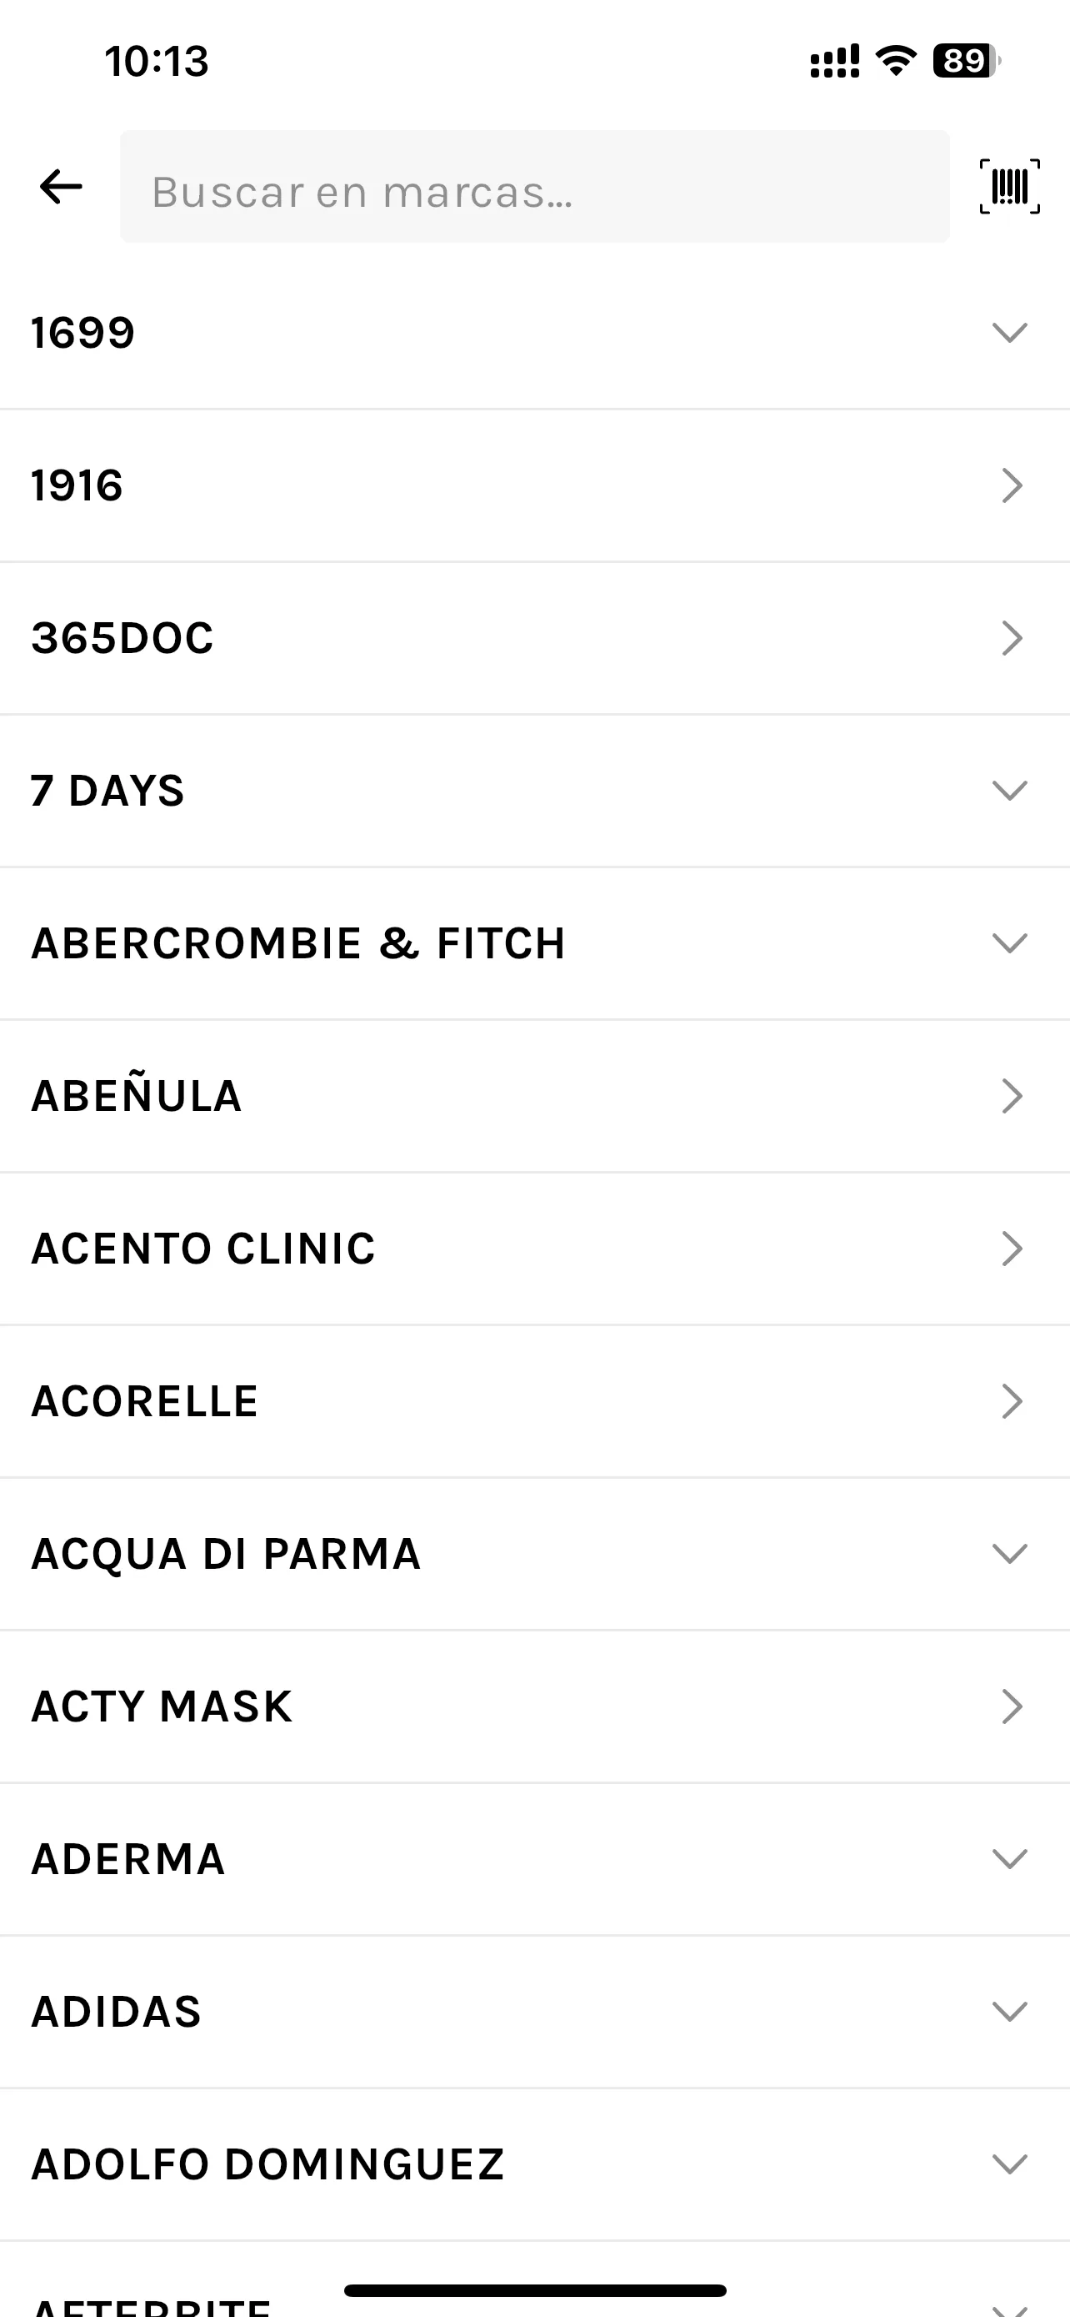Open the barcode scanner icon

tap(1010, 186)
